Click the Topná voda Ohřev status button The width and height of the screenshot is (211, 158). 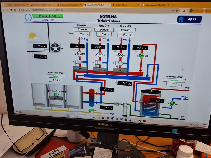pyautogui.click(x=55, y=76)
